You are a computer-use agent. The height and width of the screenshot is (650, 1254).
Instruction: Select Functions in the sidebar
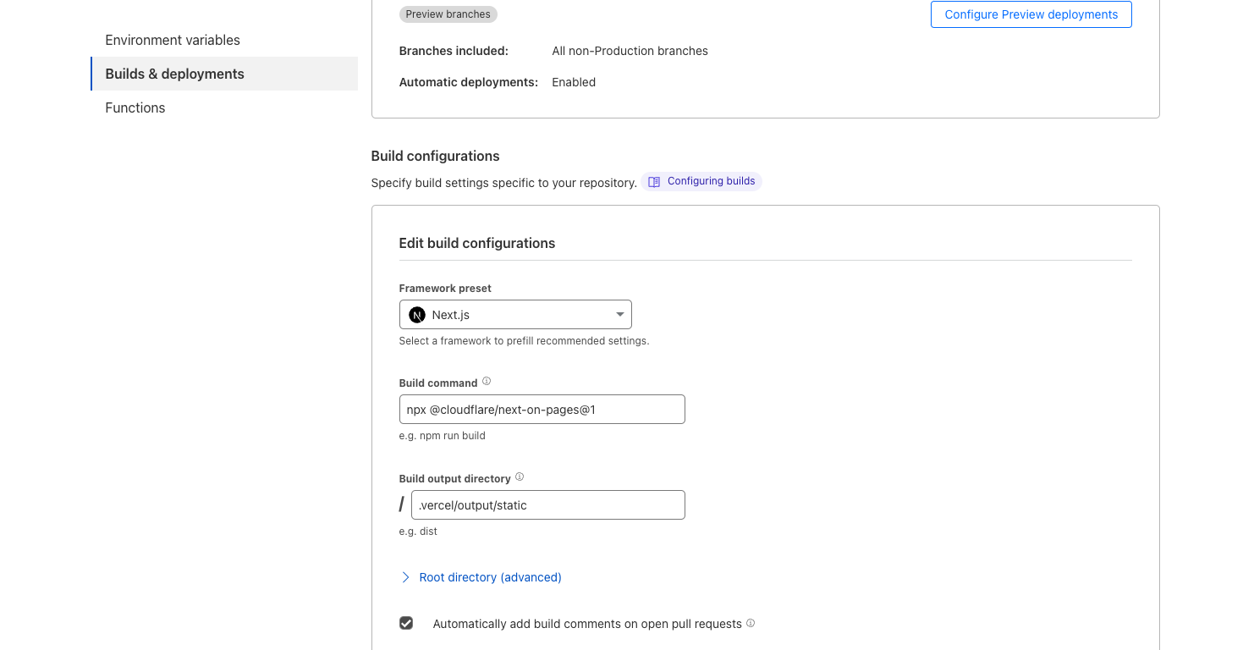[x=135, y=107]
